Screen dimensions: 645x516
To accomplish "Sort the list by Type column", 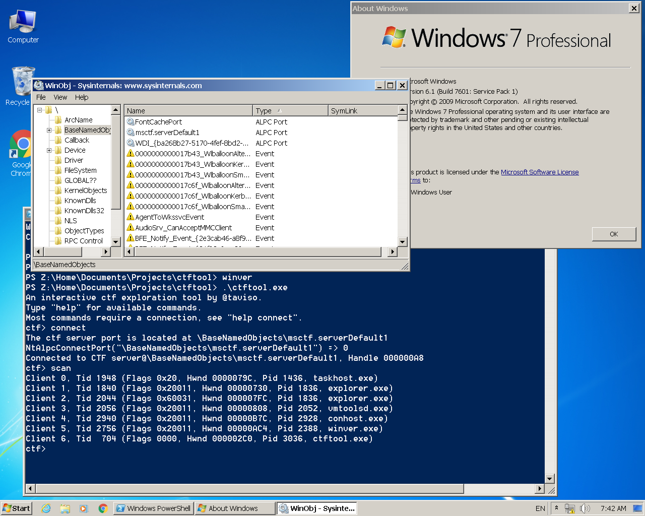I will 264,111.
